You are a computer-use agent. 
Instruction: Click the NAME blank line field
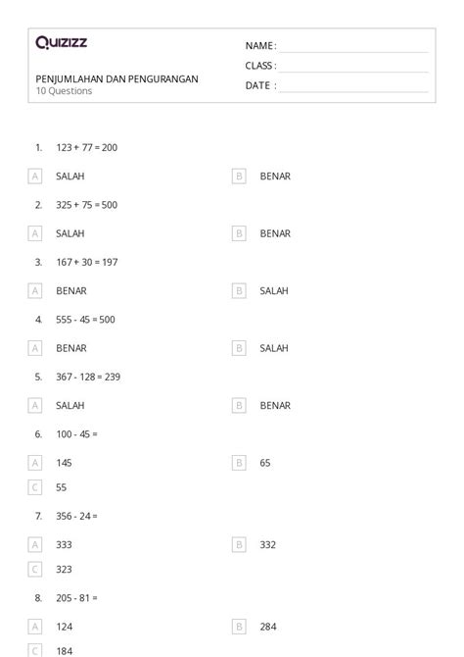coord(353,47)
